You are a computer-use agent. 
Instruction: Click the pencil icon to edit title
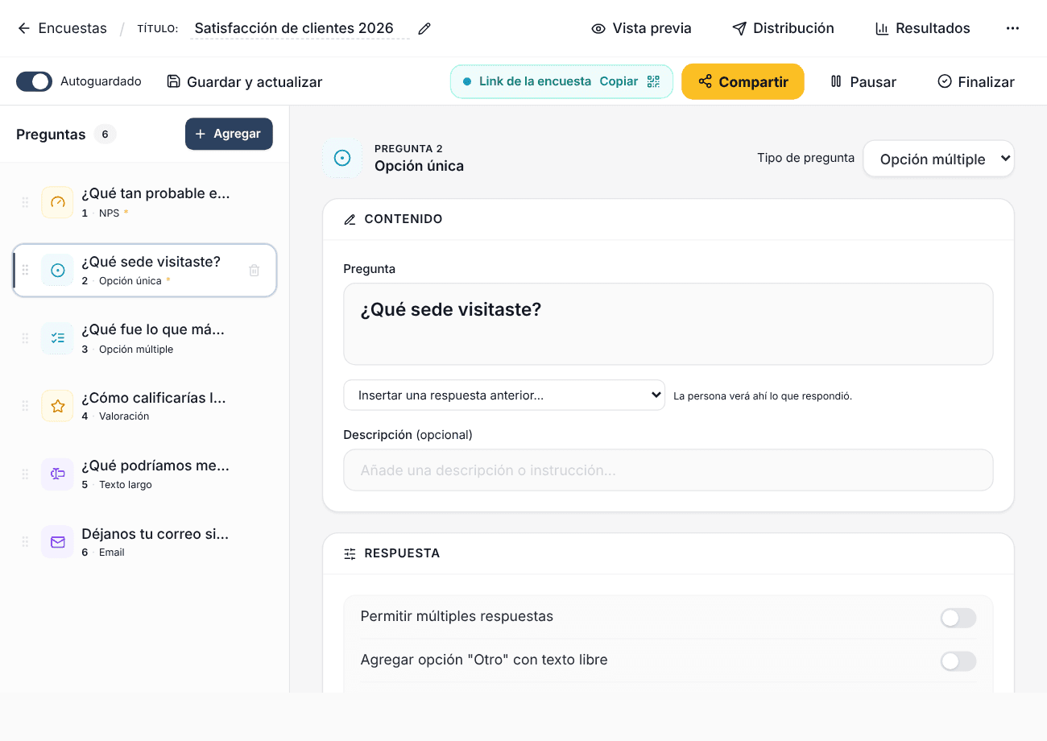(x=424, y=29)
